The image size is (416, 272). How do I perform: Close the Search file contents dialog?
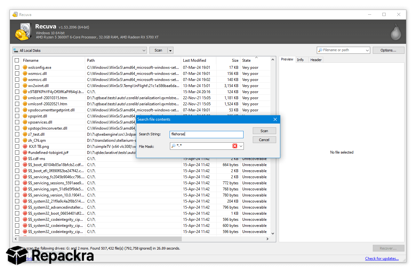point(275,119)
